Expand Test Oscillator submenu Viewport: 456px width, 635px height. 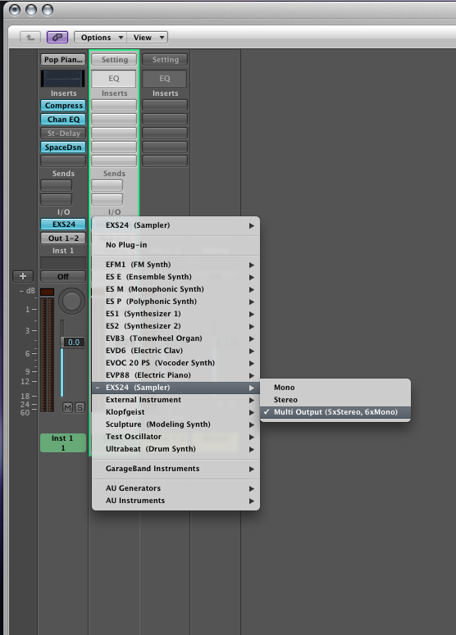coord(176,437)
